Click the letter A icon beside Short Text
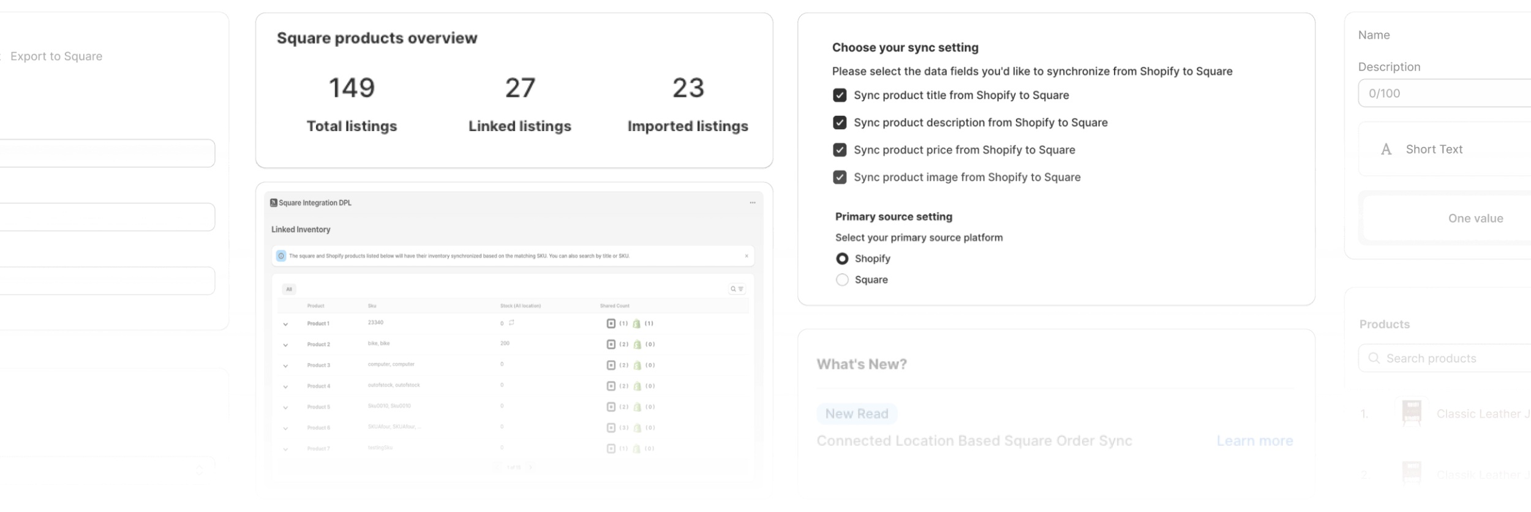 [1386, 149]
